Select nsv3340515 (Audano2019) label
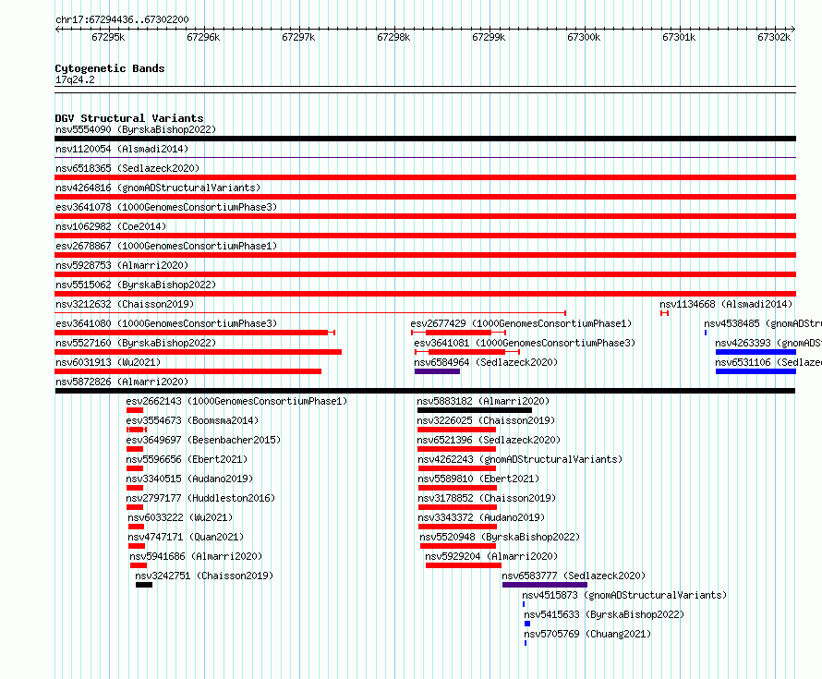This screenshot has width=822, height=679. [x=189, y=479]
